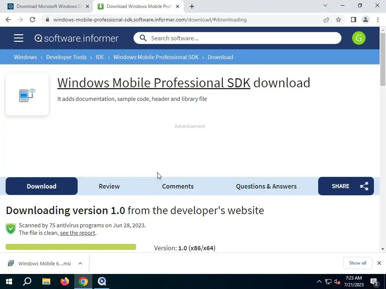
Task: Launch Firefox from the taskbar
Action: click(65, 281)
